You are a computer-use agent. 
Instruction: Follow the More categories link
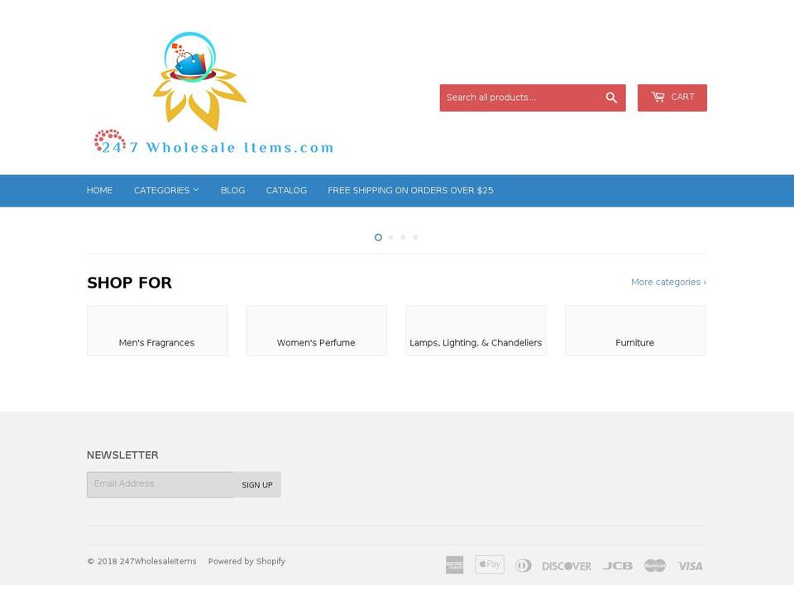(x=668, y=282)
